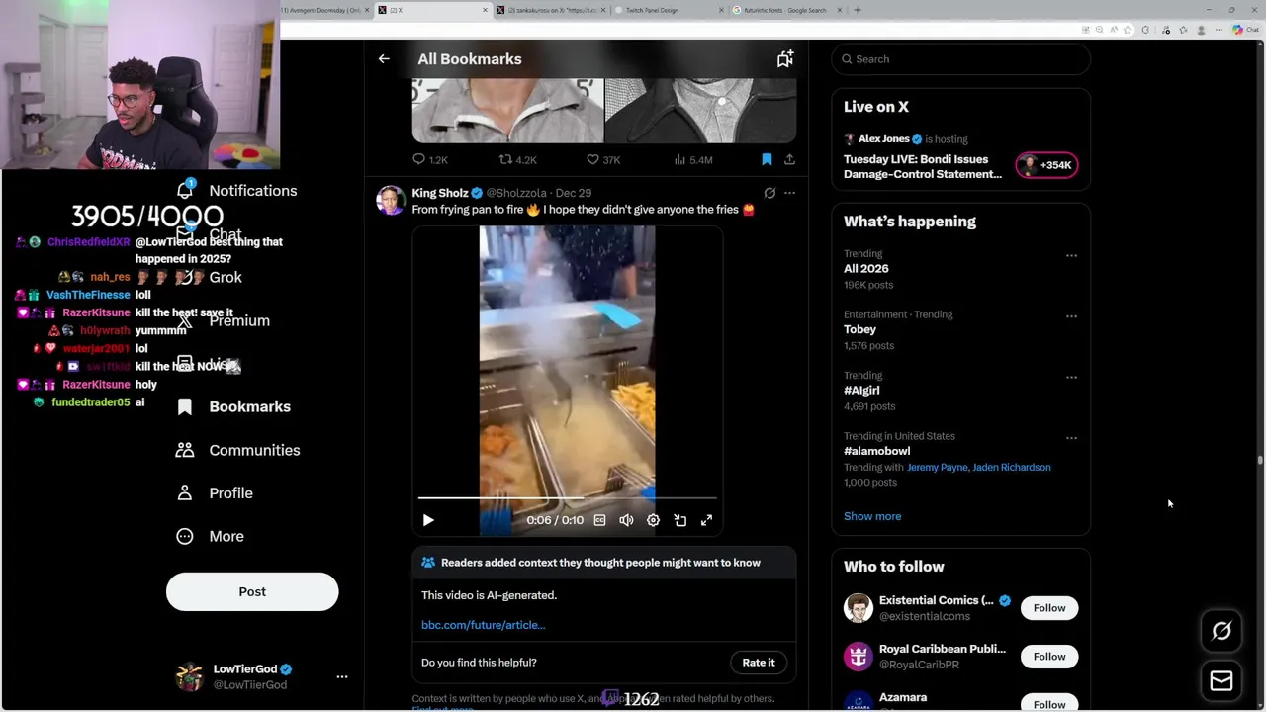This screenshot has width=1266, height=712.
Task: Switch to Avengers Doomsday browser tab
Action: pyautogui.click(x=322, y=10)
